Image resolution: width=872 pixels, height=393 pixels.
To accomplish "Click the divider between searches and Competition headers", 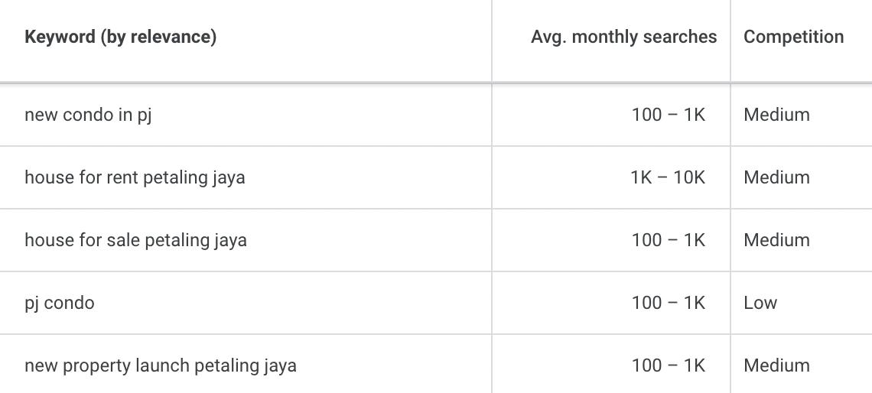I will 730,41.
